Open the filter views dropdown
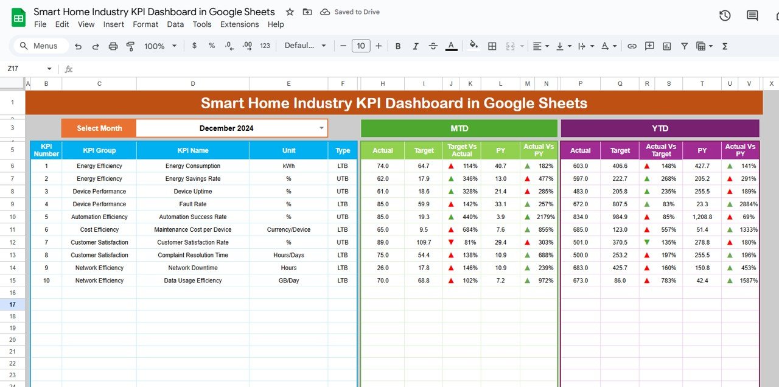779x387 pixels. point(704,46)
